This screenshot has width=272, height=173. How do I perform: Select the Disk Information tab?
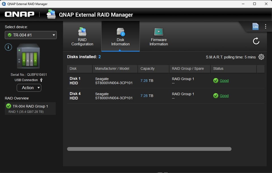point(120,37)
